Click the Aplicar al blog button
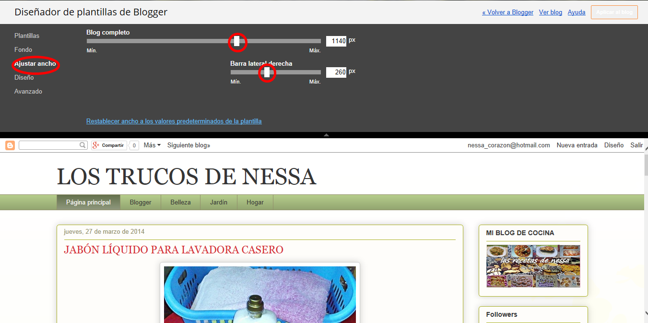The width and height of the screenshot is (648, 323). [614, 12]
